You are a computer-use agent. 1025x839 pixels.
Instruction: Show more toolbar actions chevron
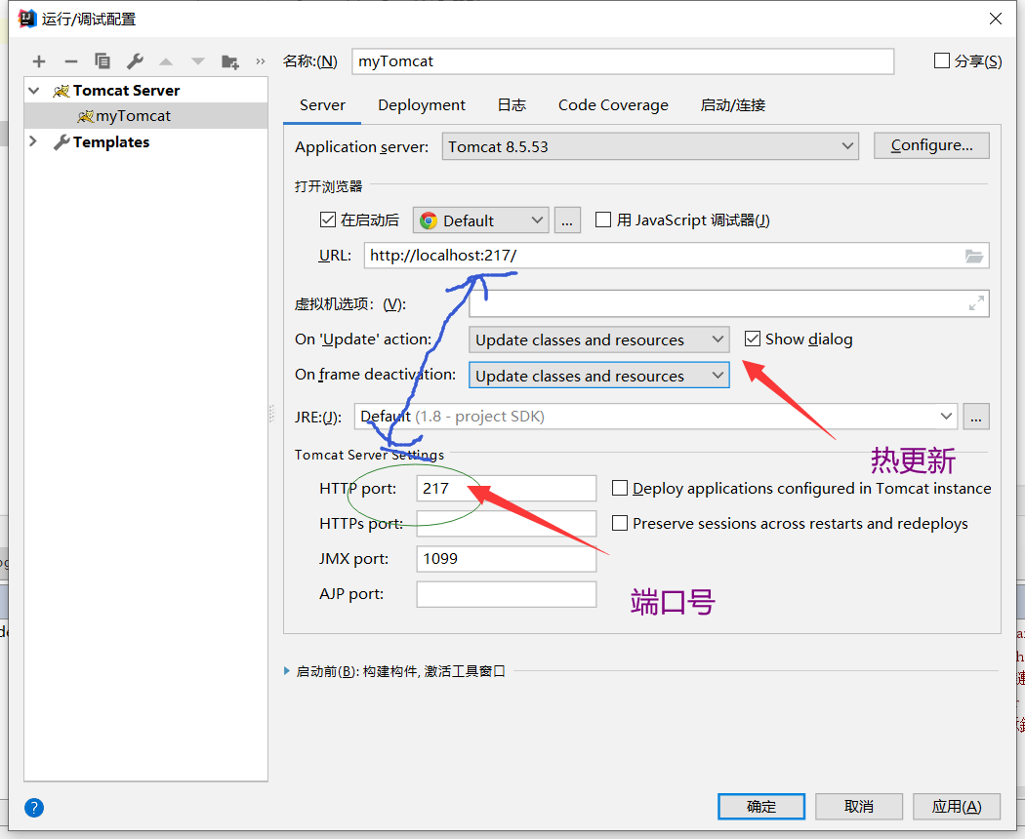tap(261, 61)
